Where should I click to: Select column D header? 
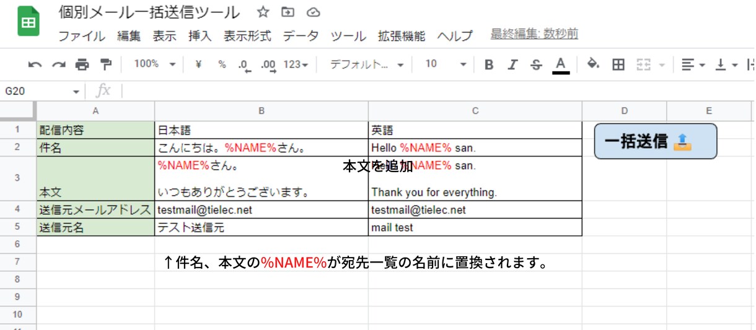coord(625,111)
